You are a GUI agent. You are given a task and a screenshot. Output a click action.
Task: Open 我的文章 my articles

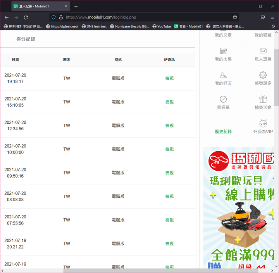tap(223, 35)
